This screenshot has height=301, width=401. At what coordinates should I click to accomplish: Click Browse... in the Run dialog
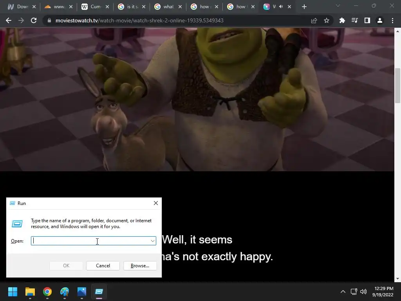point(140,266)
